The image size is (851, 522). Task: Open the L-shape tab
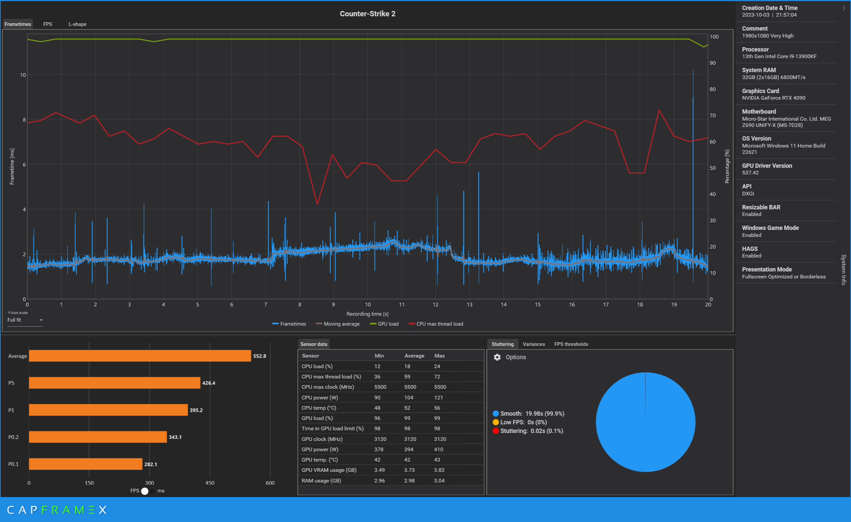click(77, 24)
